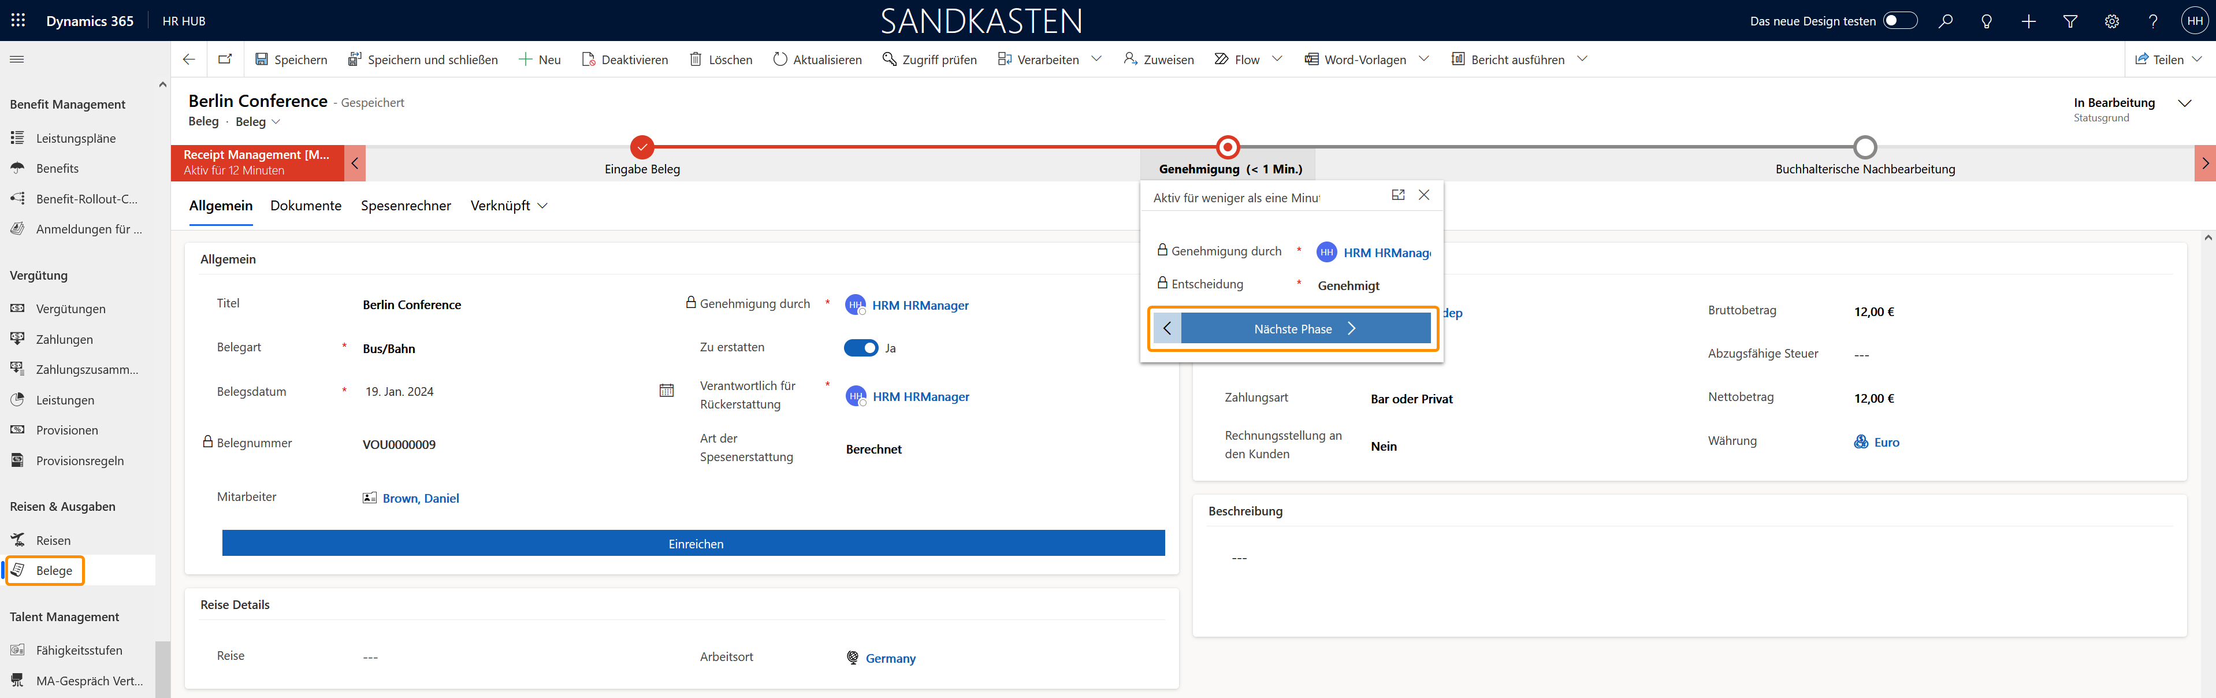Expand the Verarbeiten dropdown arrow
2216x698 pixels.
click(x=1097, y=60)
